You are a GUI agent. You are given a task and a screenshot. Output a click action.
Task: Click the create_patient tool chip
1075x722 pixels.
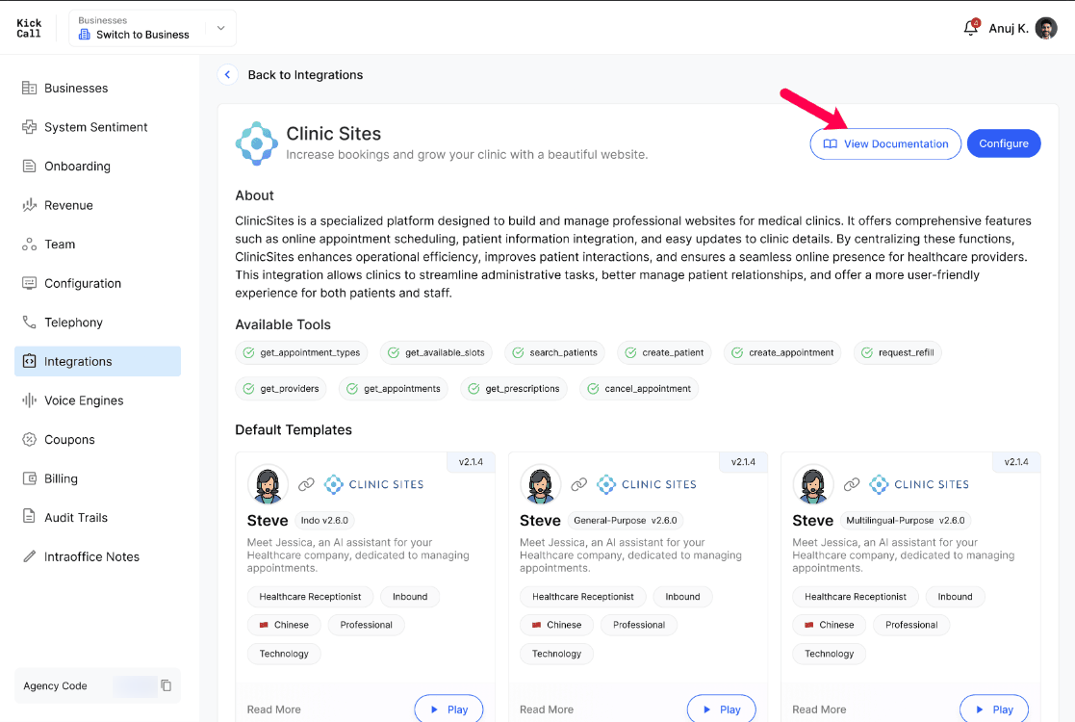(x=664, y=352)
